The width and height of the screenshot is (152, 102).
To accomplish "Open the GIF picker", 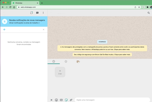I will 61,100.
